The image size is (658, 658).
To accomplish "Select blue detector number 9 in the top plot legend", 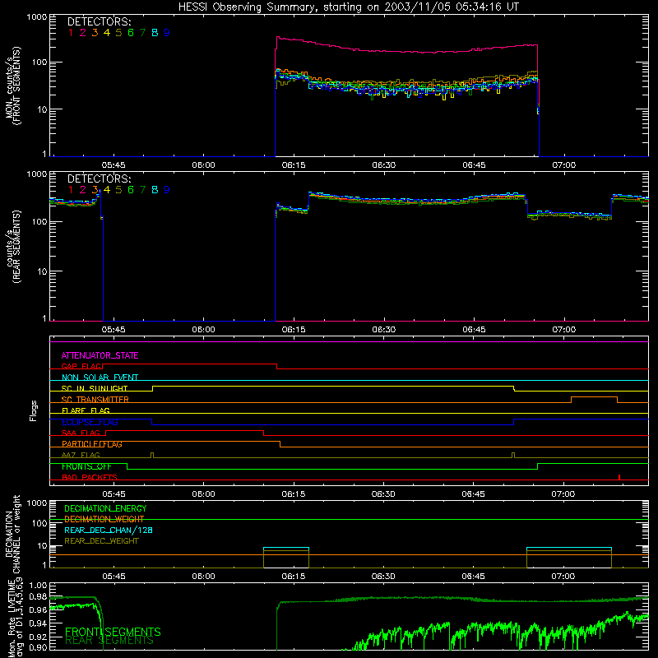I will [x=167, y=33].
